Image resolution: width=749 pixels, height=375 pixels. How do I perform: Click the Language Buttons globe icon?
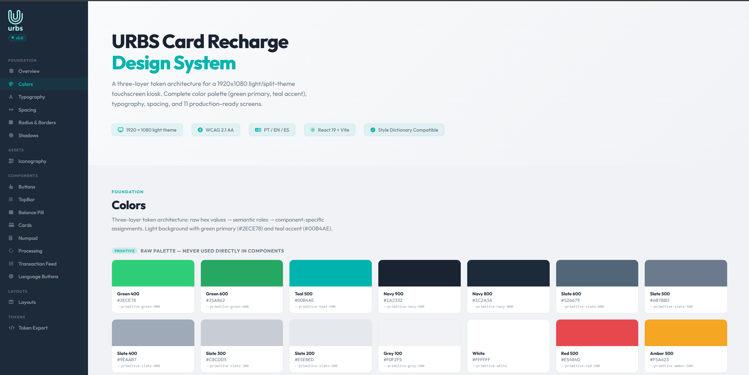[11, 276]
